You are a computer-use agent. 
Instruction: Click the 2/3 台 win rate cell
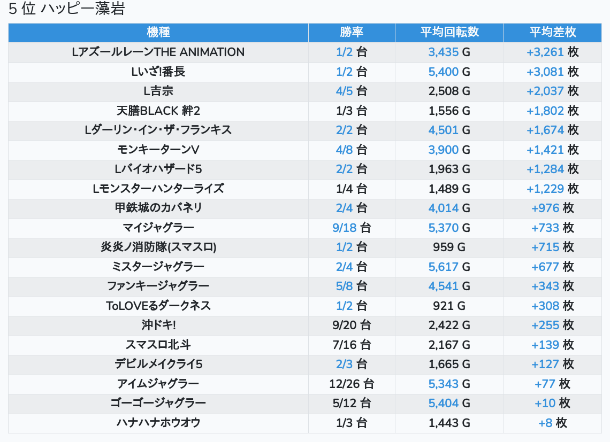pyautogui.click(x=352, y=365)
